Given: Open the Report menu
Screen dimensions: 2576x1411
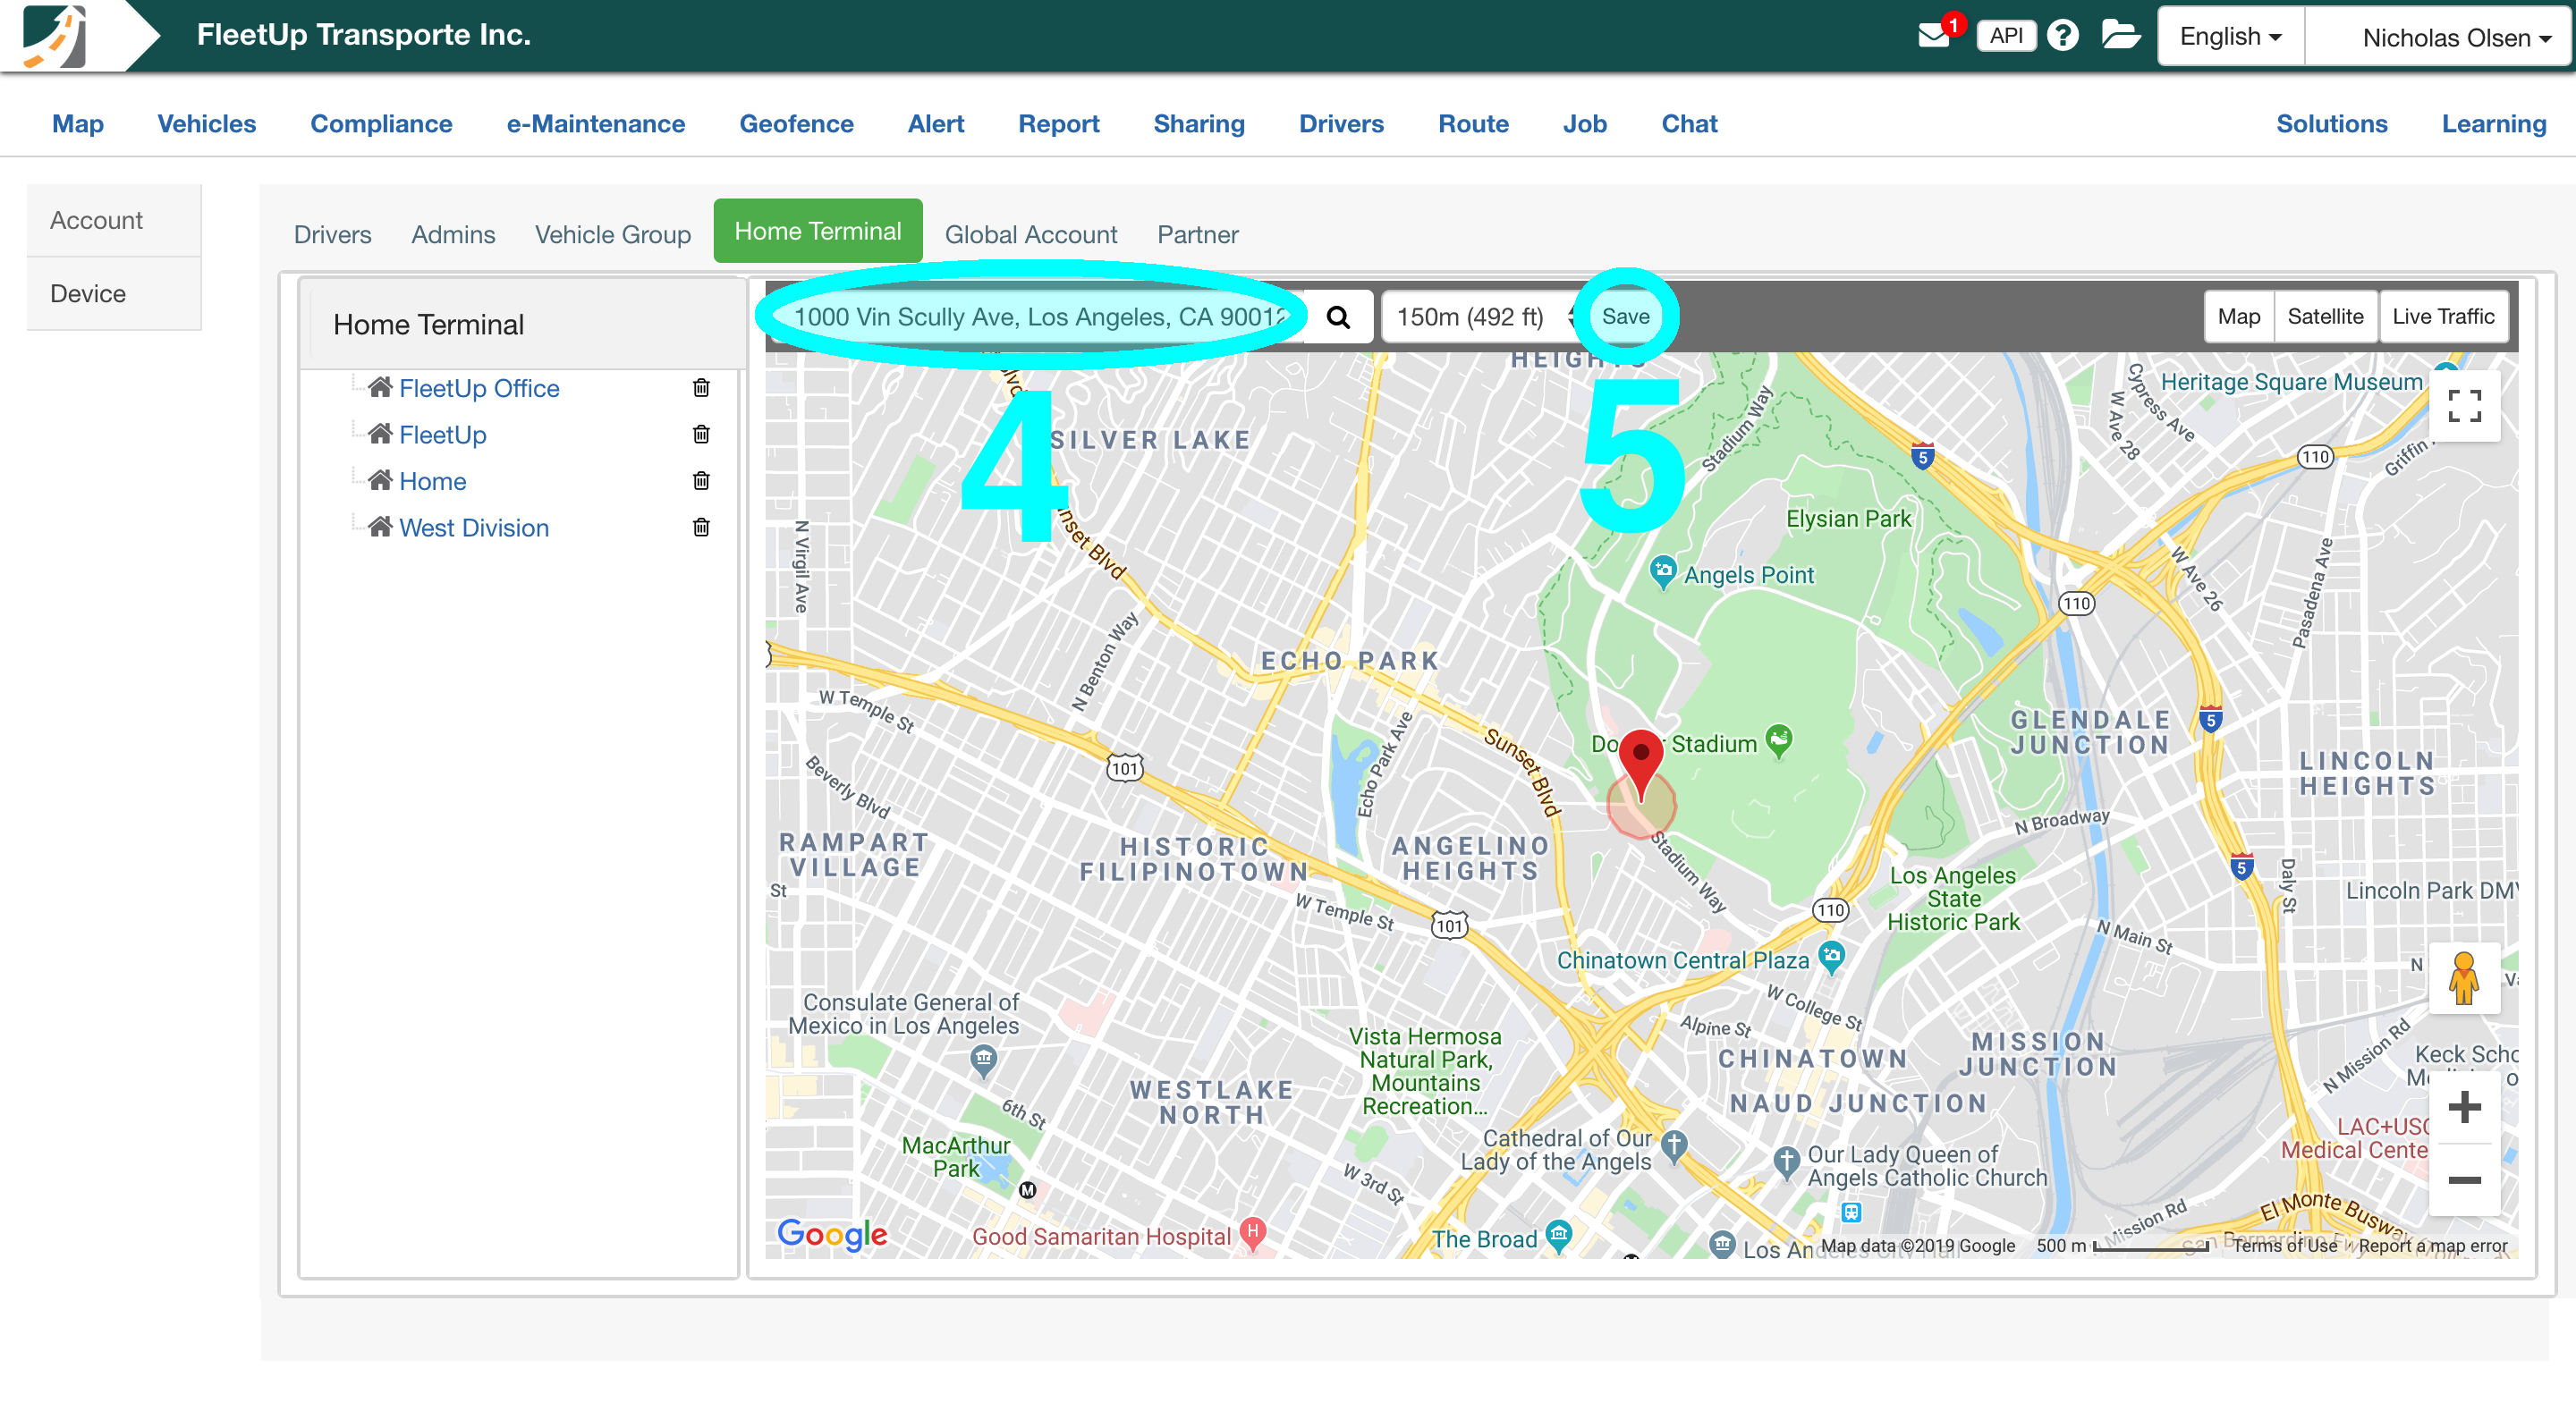Looking at the screenshot, I should (x=1058, y=124).
